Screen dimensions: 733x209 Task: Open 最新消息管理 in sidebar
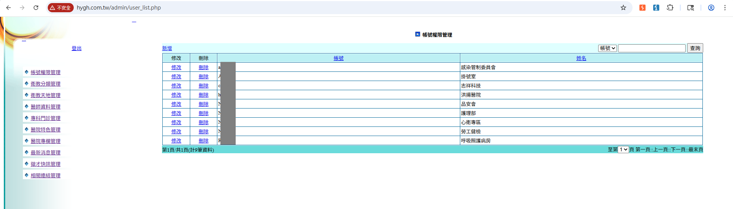point(45,152)
